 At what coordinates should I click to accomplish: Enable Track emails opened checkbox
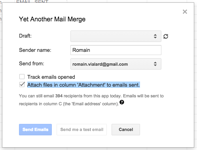pos(22,77)
